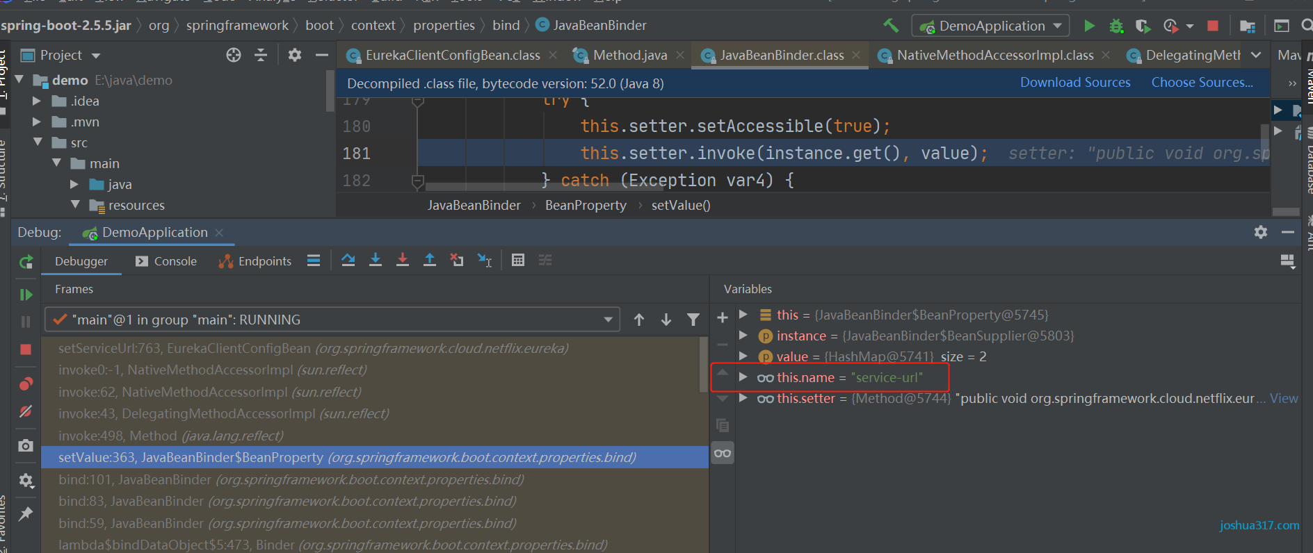
Task: Run to cursor in the debugger toolbar
Action: (x=485, y=261)
